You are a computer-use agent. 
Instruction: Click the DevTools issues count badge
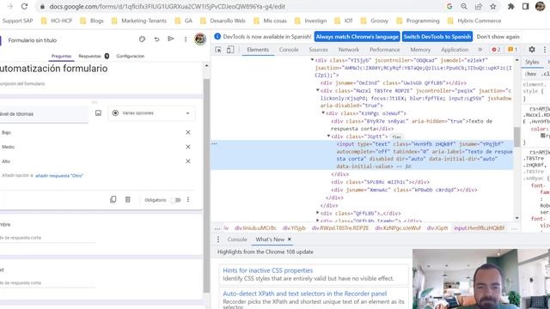click(x=512, y=50)
